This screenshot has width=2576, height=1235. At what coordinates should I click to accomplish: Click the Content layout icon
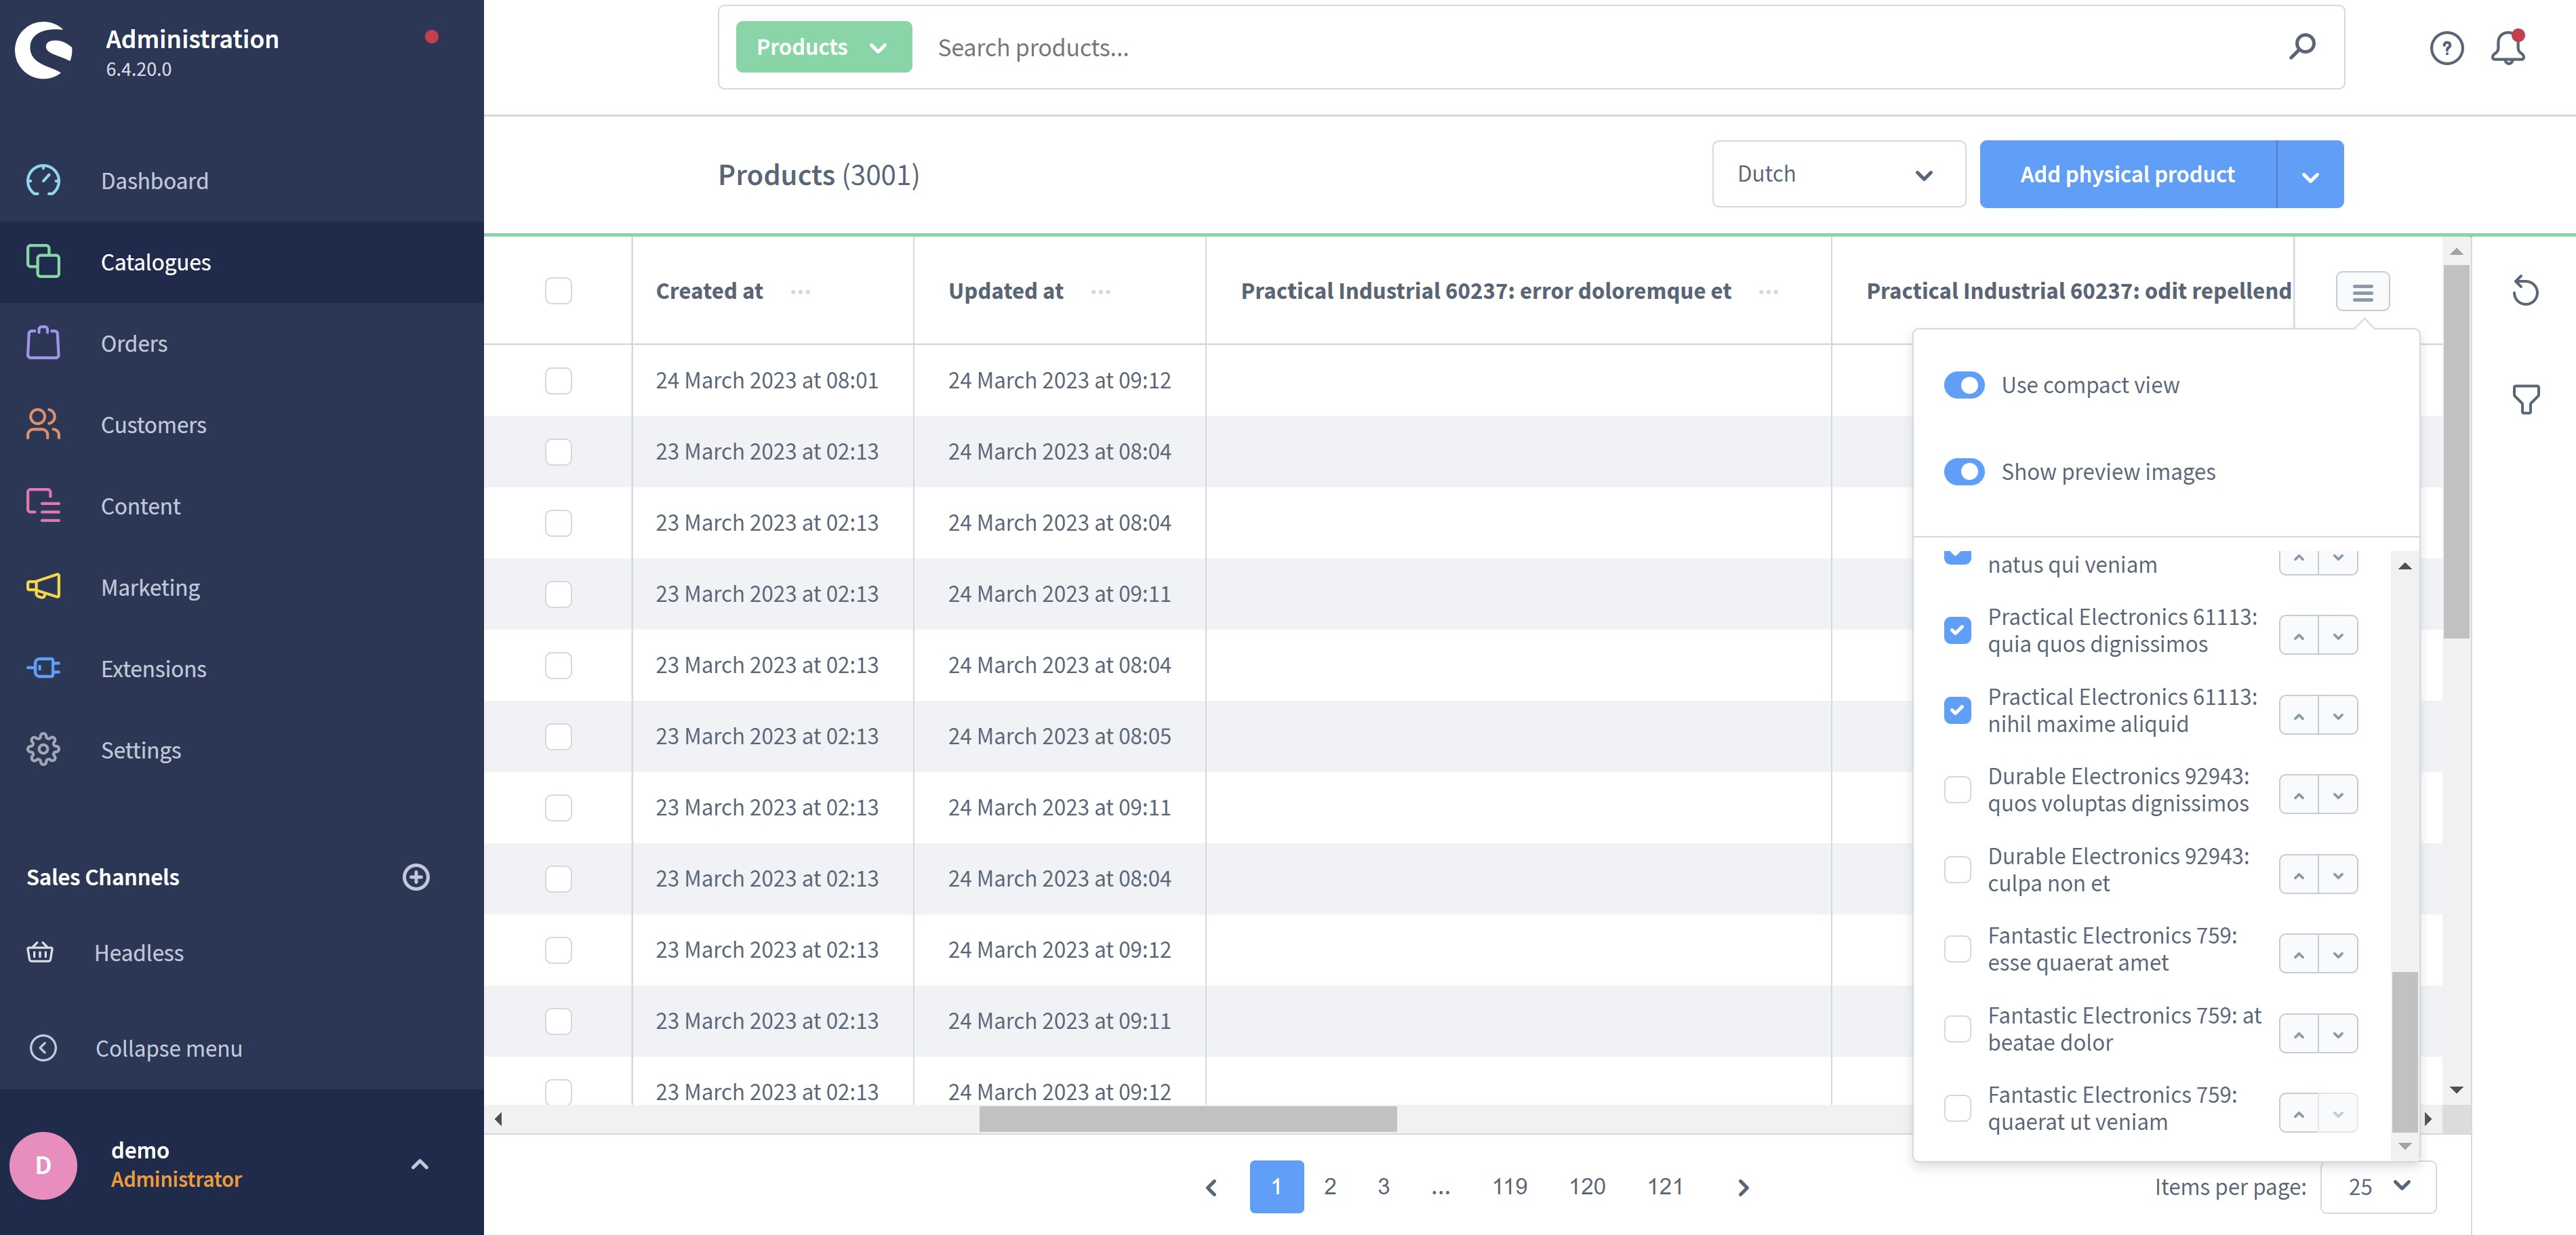click(43, 506)
